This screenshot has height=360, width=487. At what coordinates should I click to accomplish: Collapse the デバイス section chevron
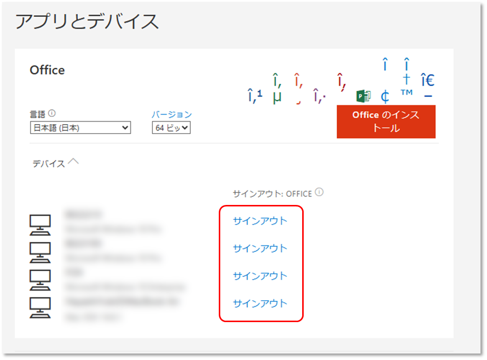click(73, 162)
